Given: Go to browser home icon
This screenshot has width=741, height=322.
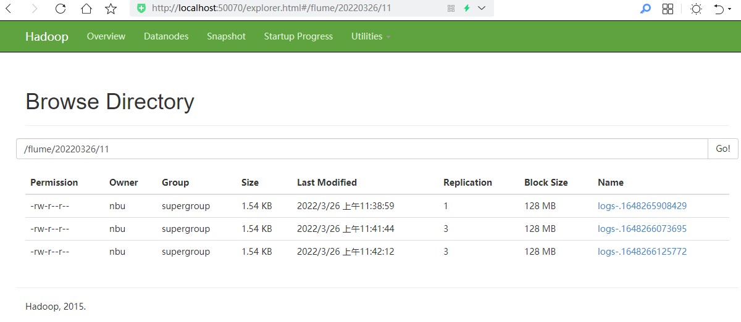Looking at the screenshot, I should [x=86, y=9].
